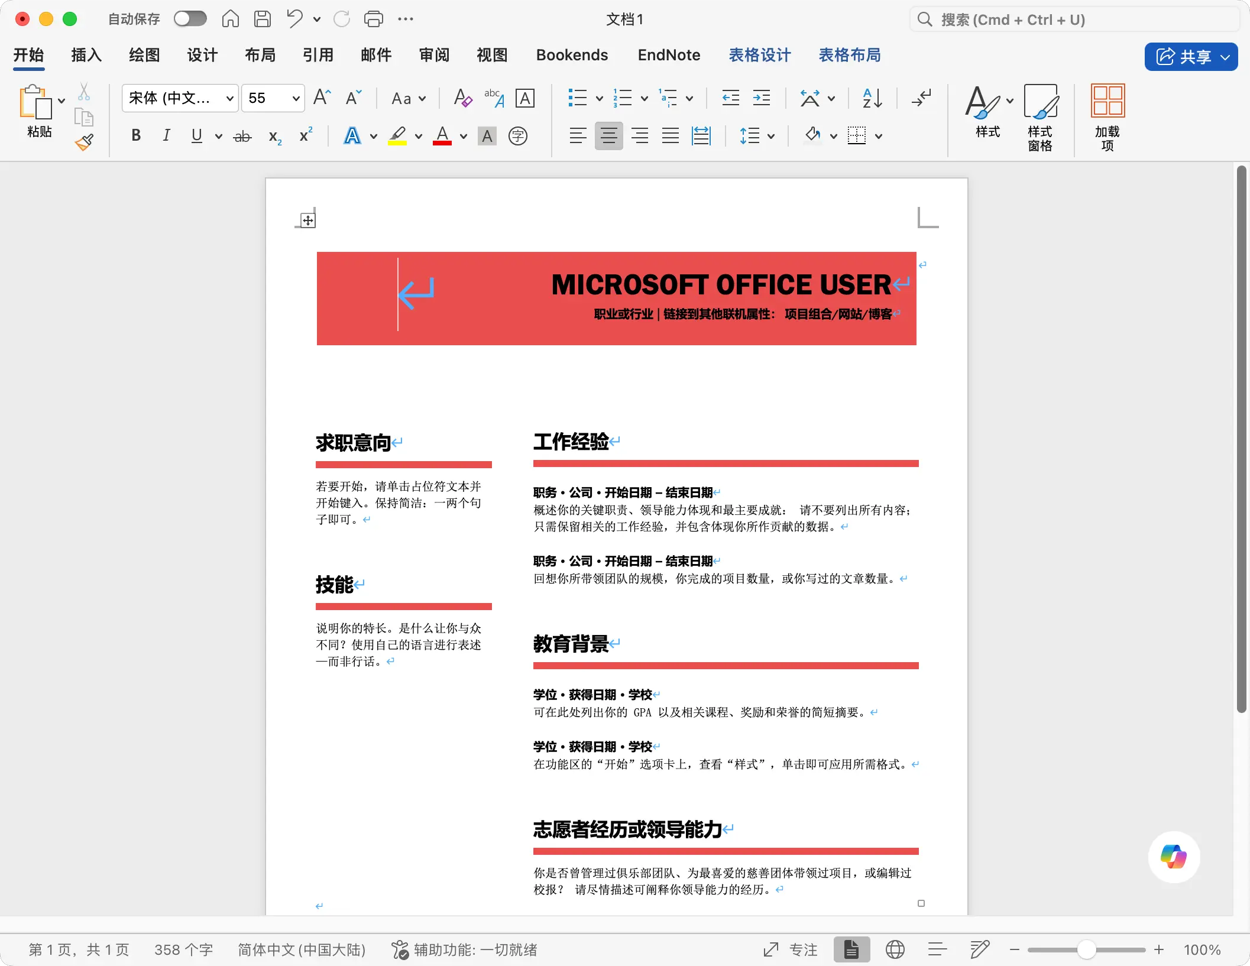Viewport: 1250px width, 966px height.
Task: Open the Copilot floating button
Action: pos(1174,857)
